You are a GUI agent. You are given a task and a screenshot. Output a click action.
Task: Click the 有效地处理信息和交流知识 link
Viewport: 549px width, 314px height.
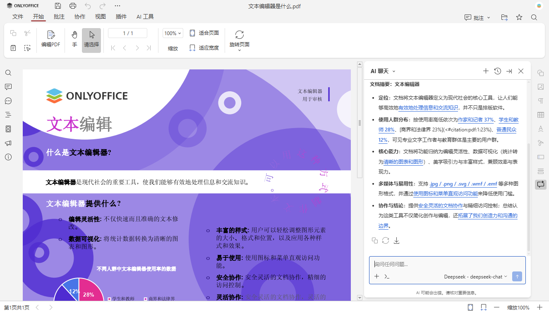point(428,108)
